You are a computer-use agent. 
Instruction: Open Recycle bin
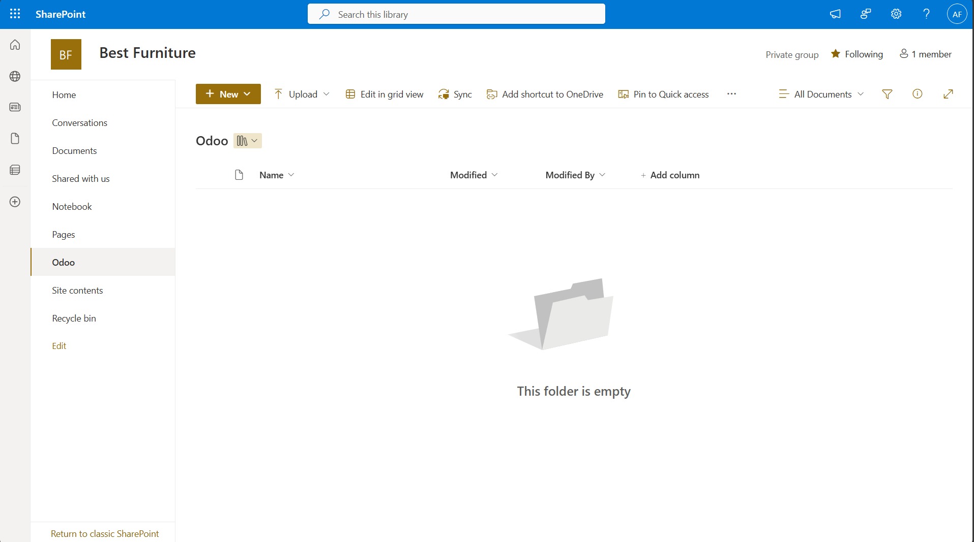(x=74, y=318)
